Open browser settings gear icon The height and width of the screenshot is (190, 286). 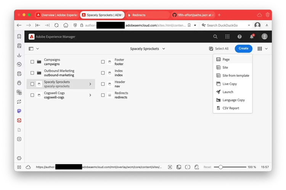click(19, 158)
